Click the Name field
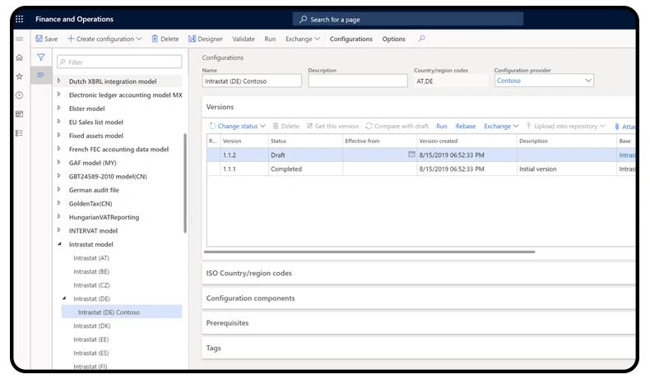This screenshot has height=379, width=650. click(x=252, y=81)
